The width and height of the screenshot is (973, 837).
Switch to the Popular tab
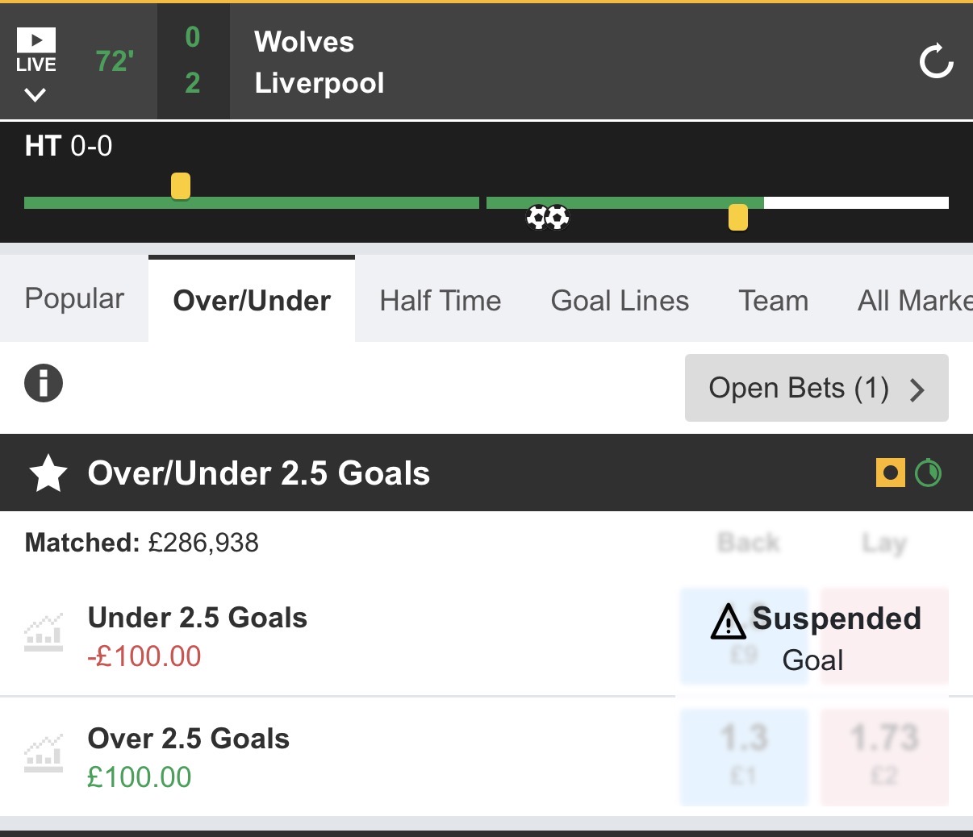point(74,299)
